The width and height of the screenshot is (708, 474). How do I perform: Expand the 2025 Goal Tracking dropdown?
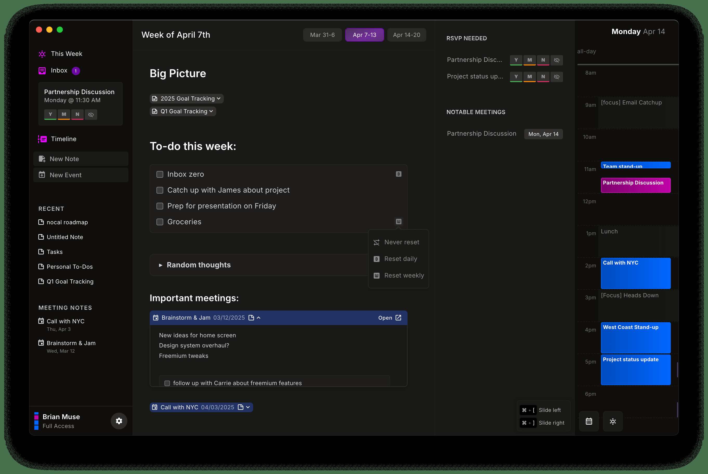(x=218, y=98)
